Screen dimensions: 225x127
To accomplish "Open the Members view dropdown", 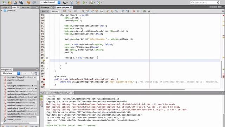I will point(11,73).
